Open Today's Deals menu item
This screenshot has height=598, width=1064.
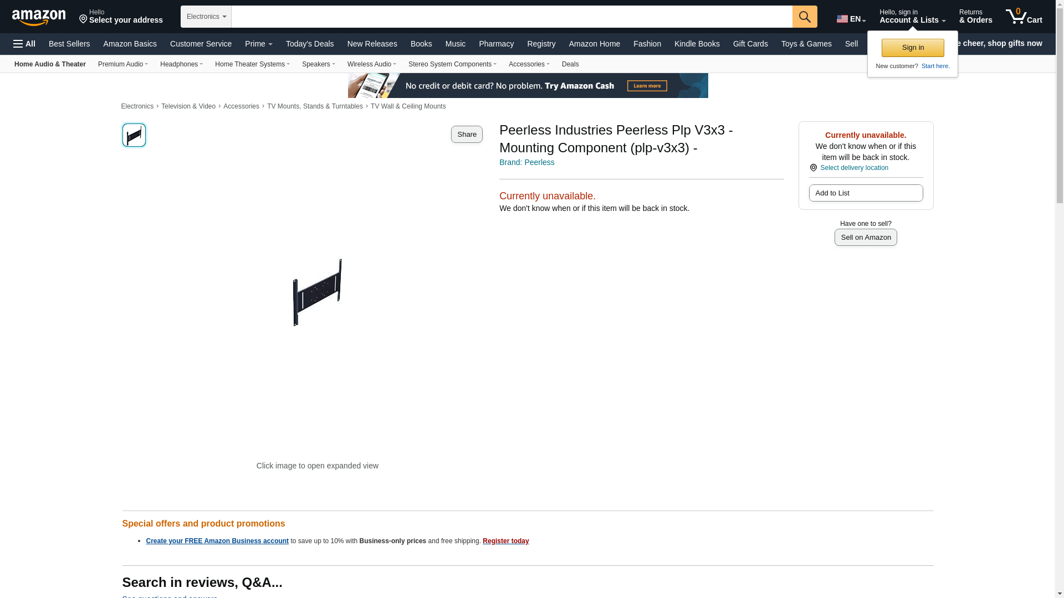(310, 44)
